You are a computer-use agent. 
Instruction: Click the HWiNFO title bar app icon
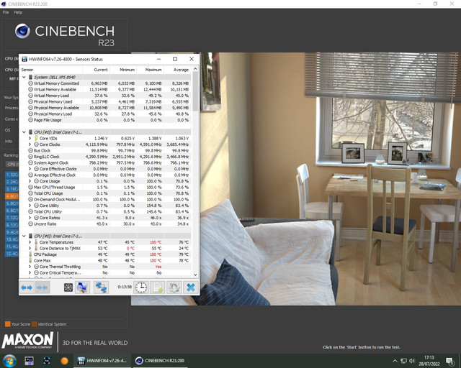pyautogui.click(x=24, y=59)
